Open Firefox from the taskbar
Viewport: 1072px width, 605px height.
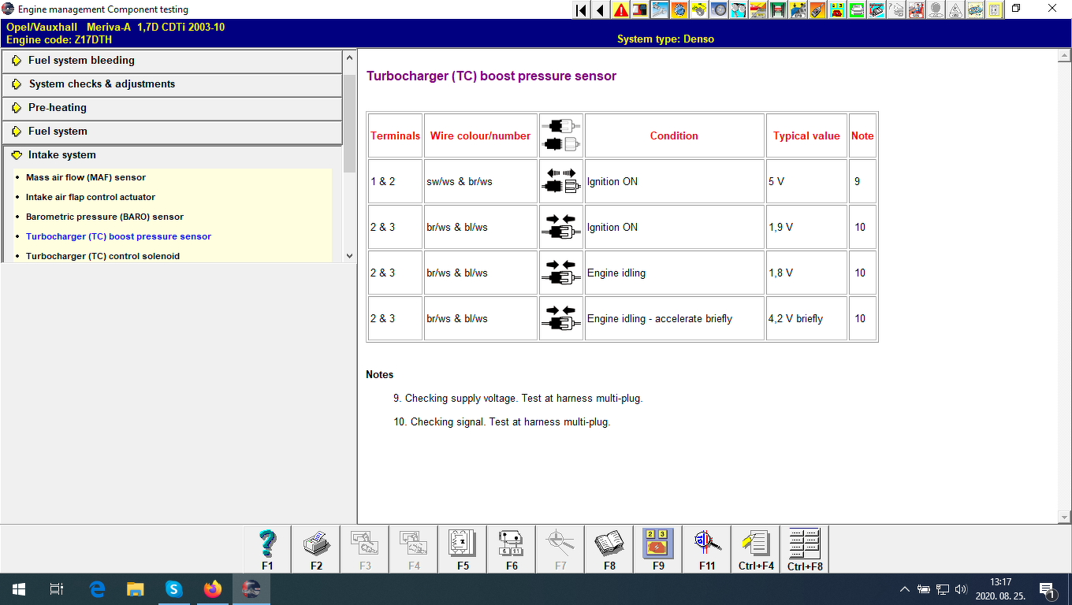[213, 589]
